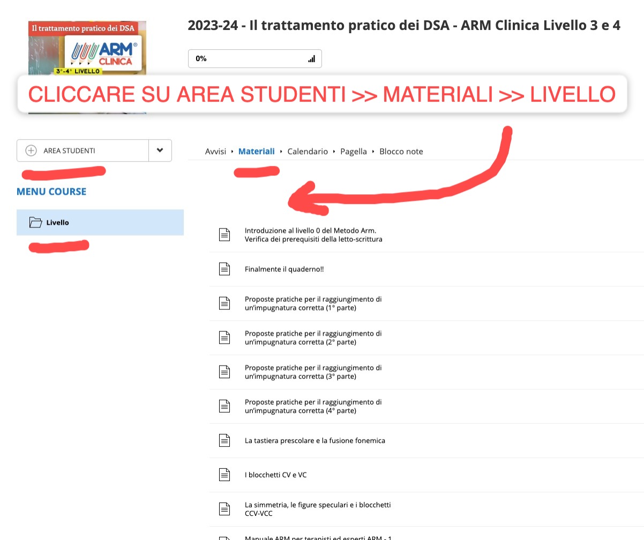Open Proposte pratiche impugnatura corretta (2° parte)
This screenshot has height=540, width=644.
point(313,338)
